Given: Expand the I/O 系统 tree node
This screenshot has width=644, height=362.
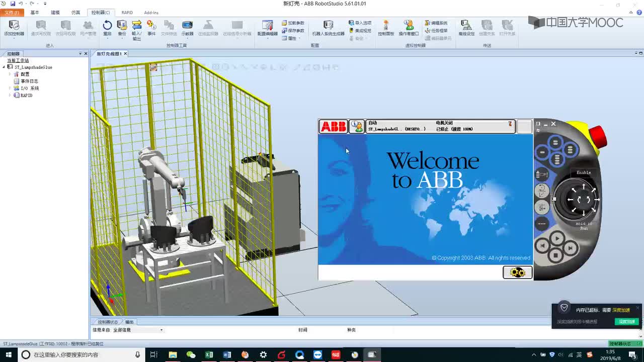Looking at the screenshot, I should point(10,88).
